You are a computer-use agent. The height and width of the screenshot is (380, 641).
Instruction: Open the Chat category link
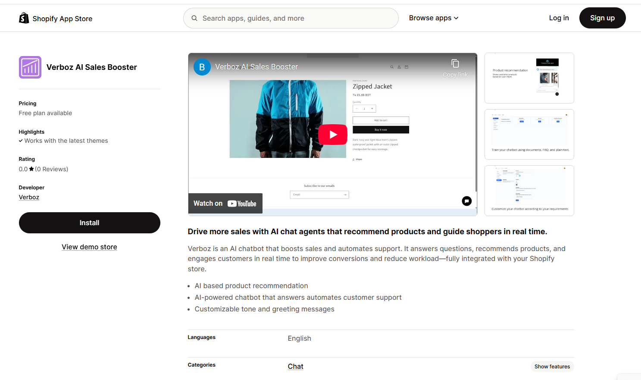pyautogui.click(x=295, y=367)
